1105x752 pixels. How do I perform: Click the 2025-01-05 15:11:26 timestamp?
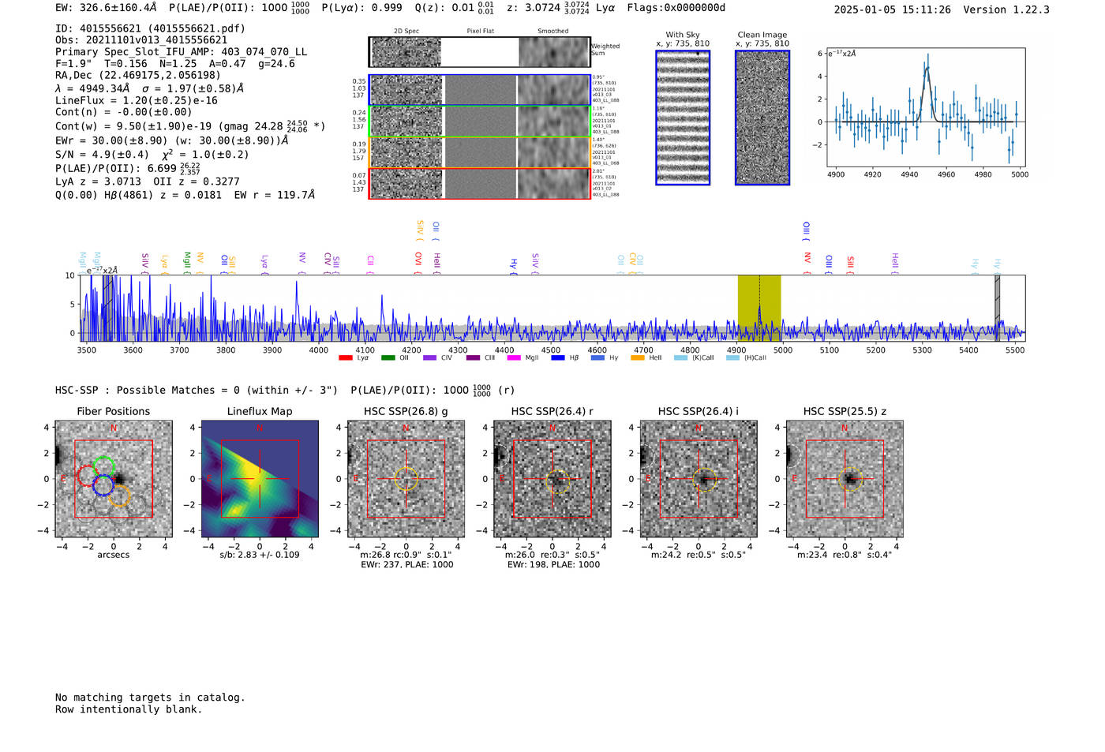(893, 10)
